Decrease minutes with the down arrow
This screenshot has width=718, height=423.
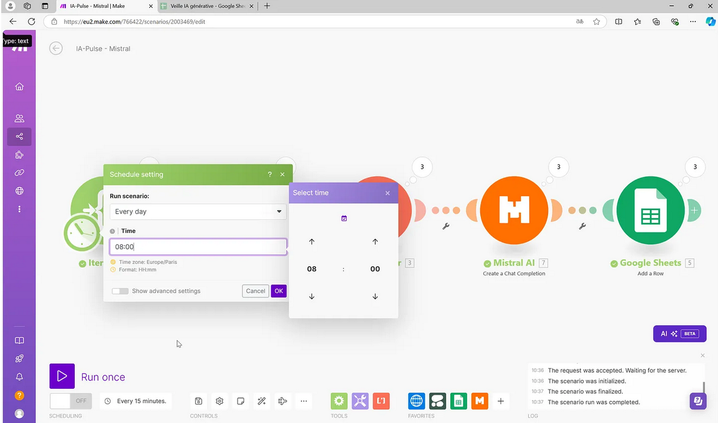tap(375, 296)
